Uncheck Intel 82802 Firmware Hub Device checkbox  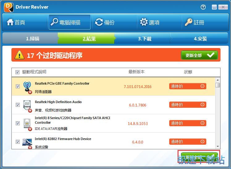[x=18, y=142]
